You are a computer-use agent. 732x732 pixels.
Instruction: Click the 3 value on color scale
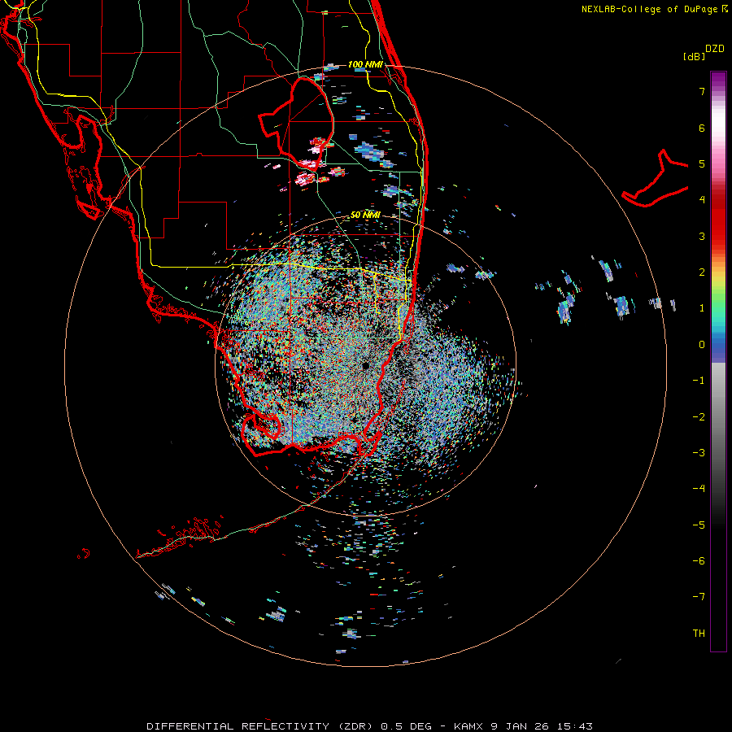pyautogui.click(x=702, y=236)
